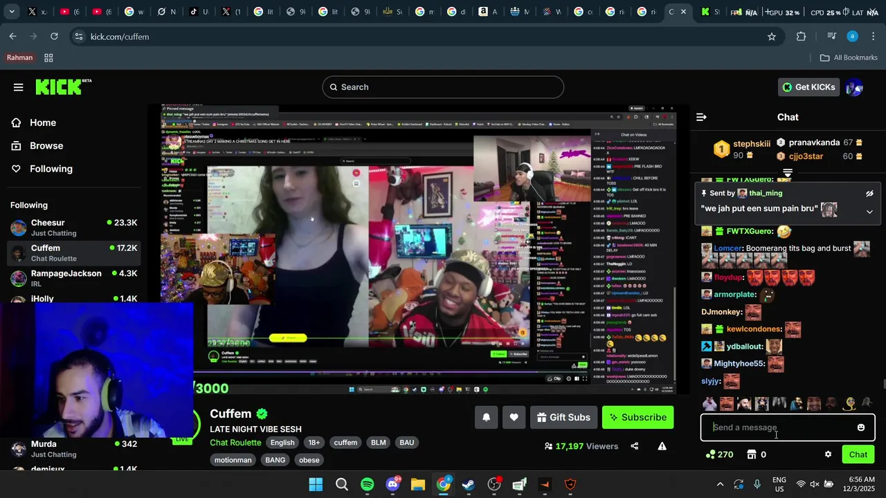
Task: Open Chat Roulette category link
Action: click(235, 443)
